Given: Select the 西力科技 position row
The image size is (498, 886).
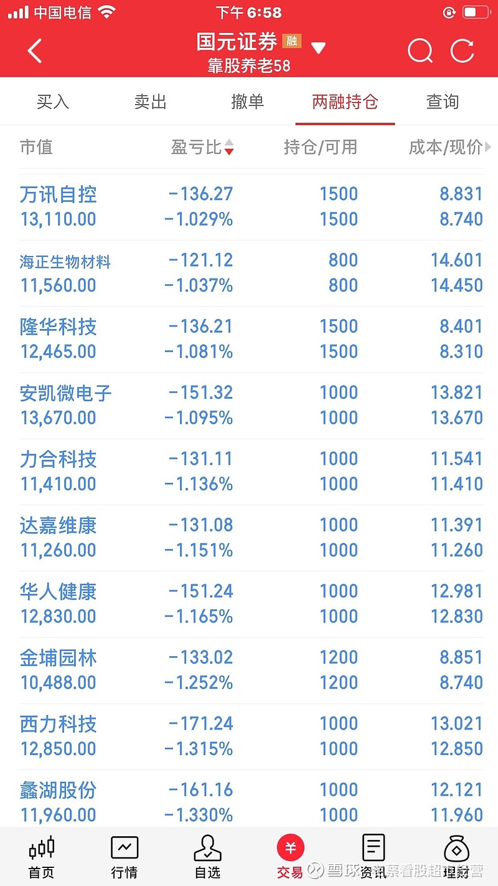Looking at the screenshot, I should 249,736.
